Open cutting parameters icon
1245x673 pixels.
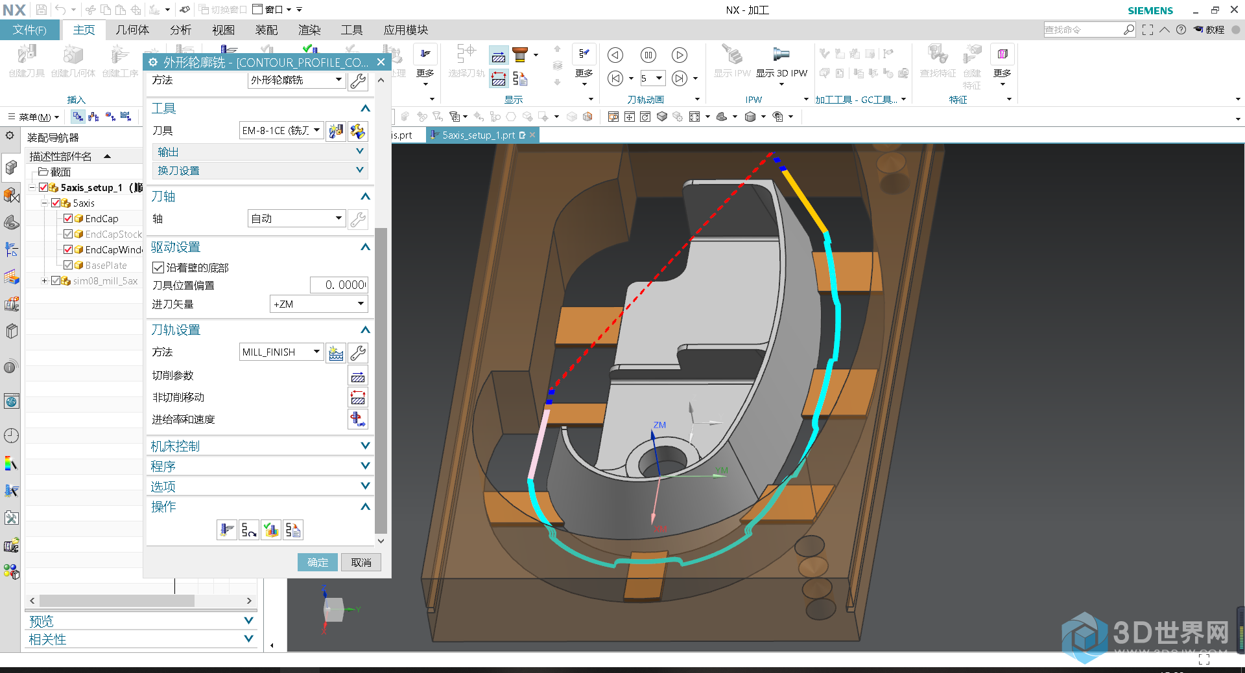(358, 376)
